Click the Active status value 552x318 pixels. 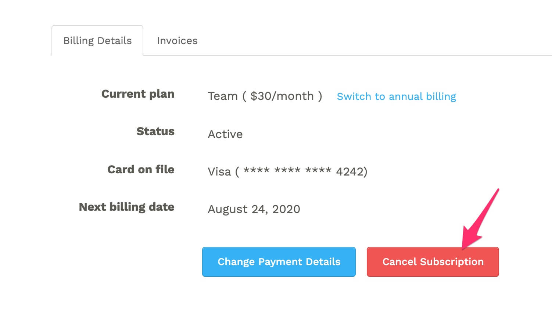(x=225, y=134)
